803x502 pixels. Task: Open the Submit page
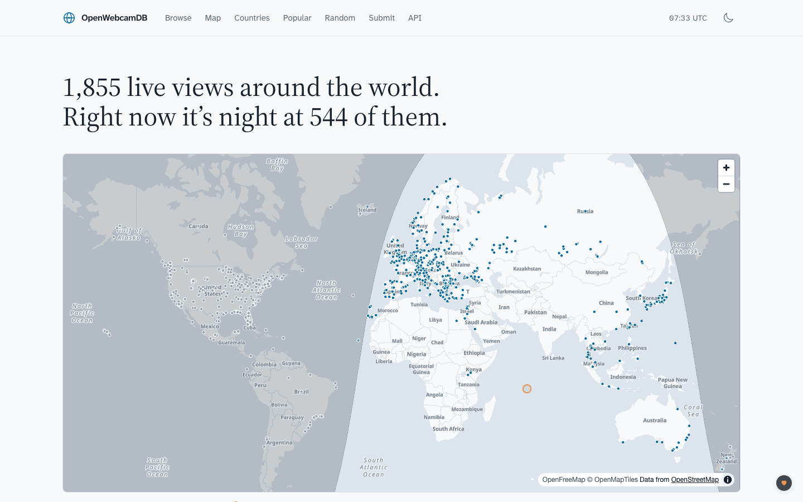pos(382,18)
